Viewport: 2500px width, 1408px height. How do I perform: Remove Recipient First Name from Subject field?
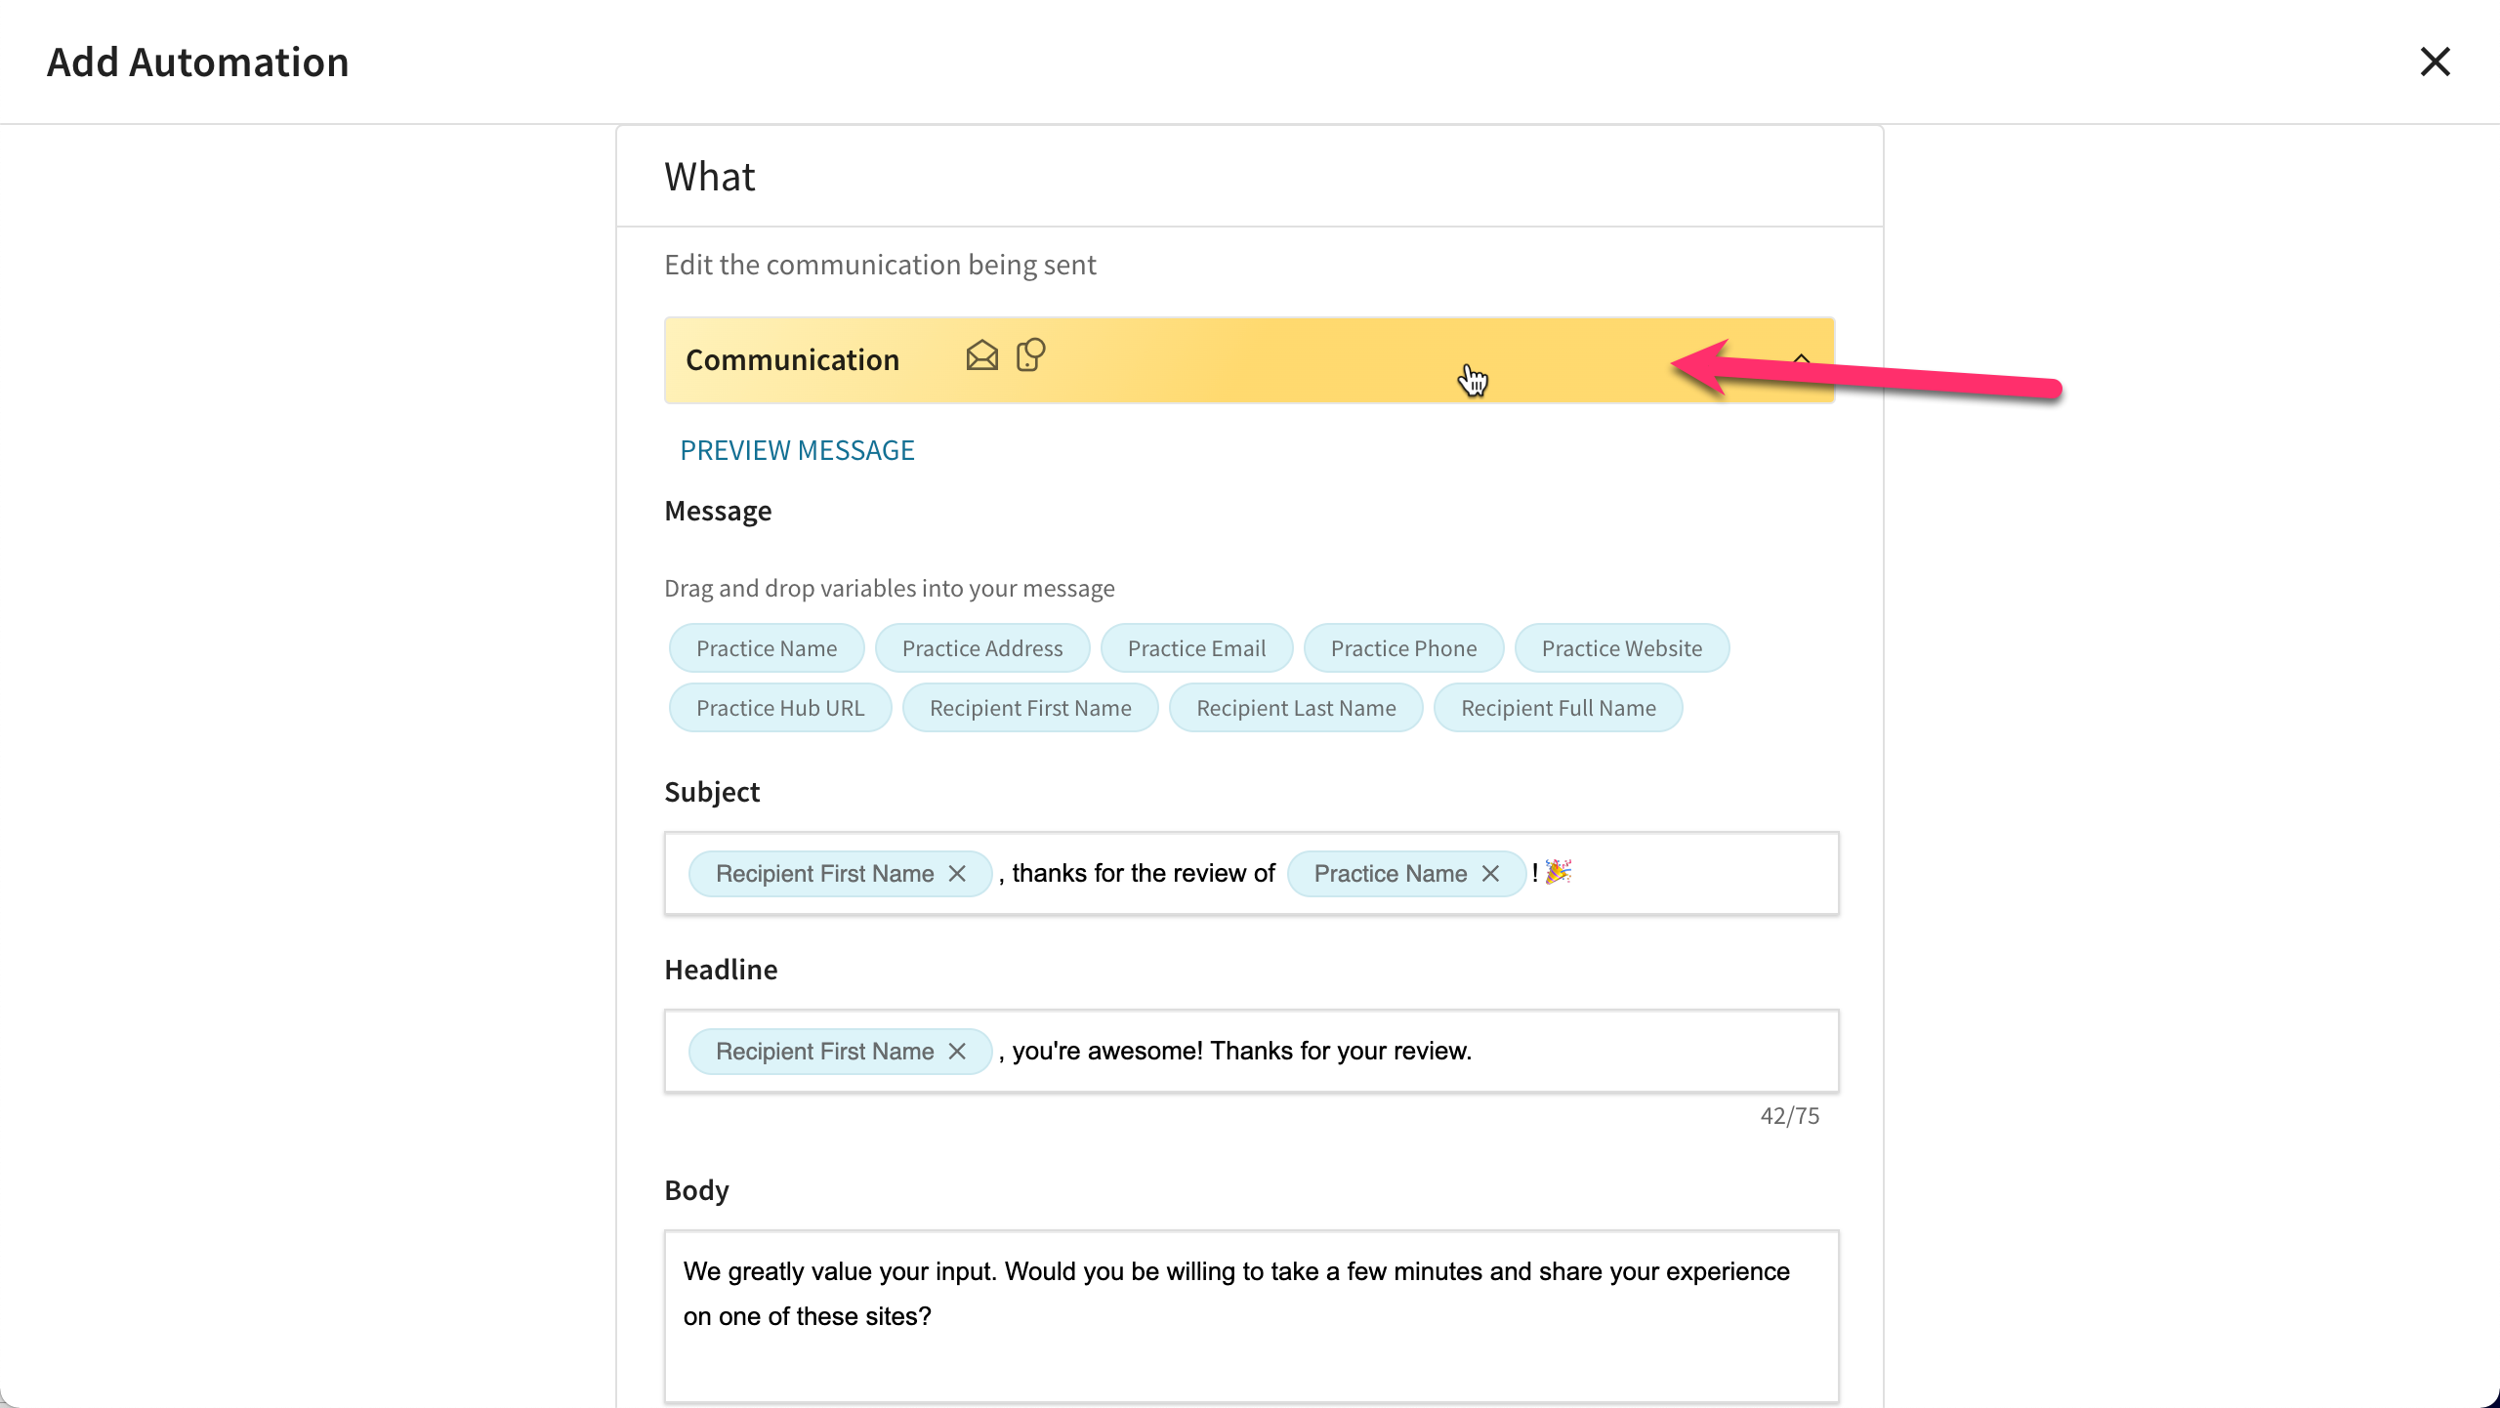[x=957, y=874]
